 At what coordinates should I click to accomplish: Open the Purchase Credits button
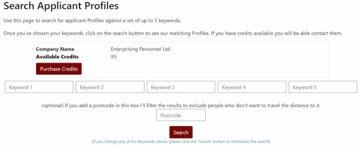pos(59,69)
